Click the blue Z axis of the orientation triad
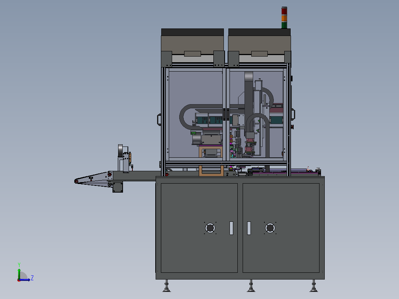Viewport: 399px width, 299px height. 25,280
